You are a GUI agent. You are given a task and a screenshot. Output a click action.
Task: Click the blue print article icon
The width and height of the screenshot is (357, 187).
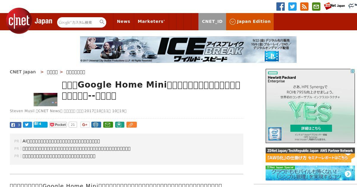[96, 125]
